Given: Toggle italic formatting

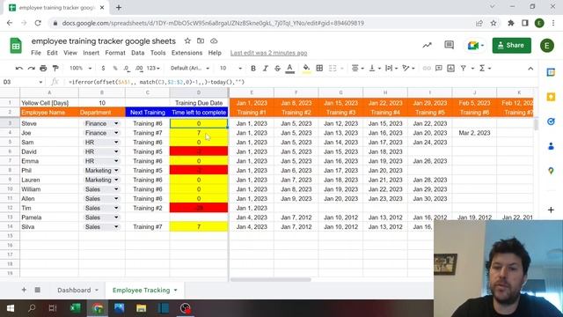Looking at the screenshot, I should pyautogui.click(x=266, y=69).
